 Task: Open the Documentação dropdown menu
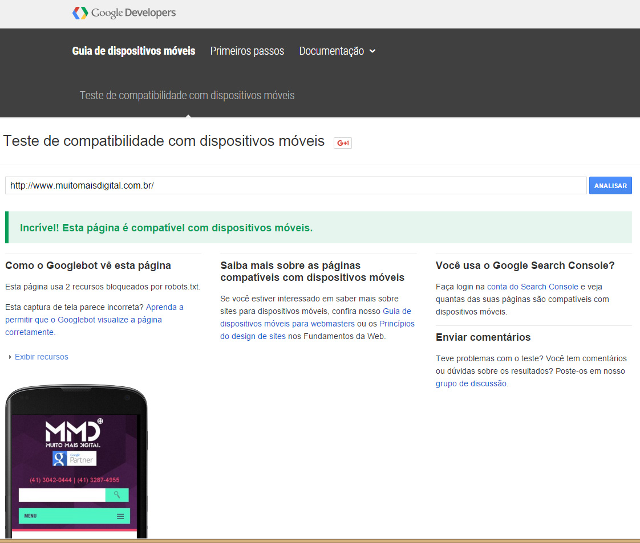point(337,51)
